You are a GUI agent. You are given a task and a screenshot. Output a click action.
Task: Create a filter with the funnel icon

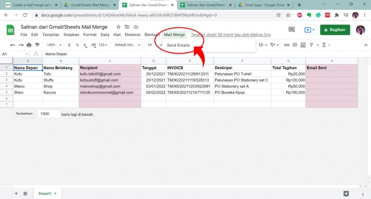click(311, 45)
